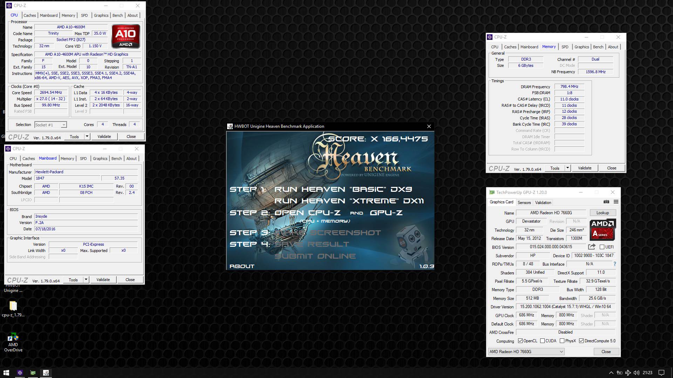Expand Tools dropdown arrow in Memory window
The image size is (673, 378).
(x=567, y=168)
